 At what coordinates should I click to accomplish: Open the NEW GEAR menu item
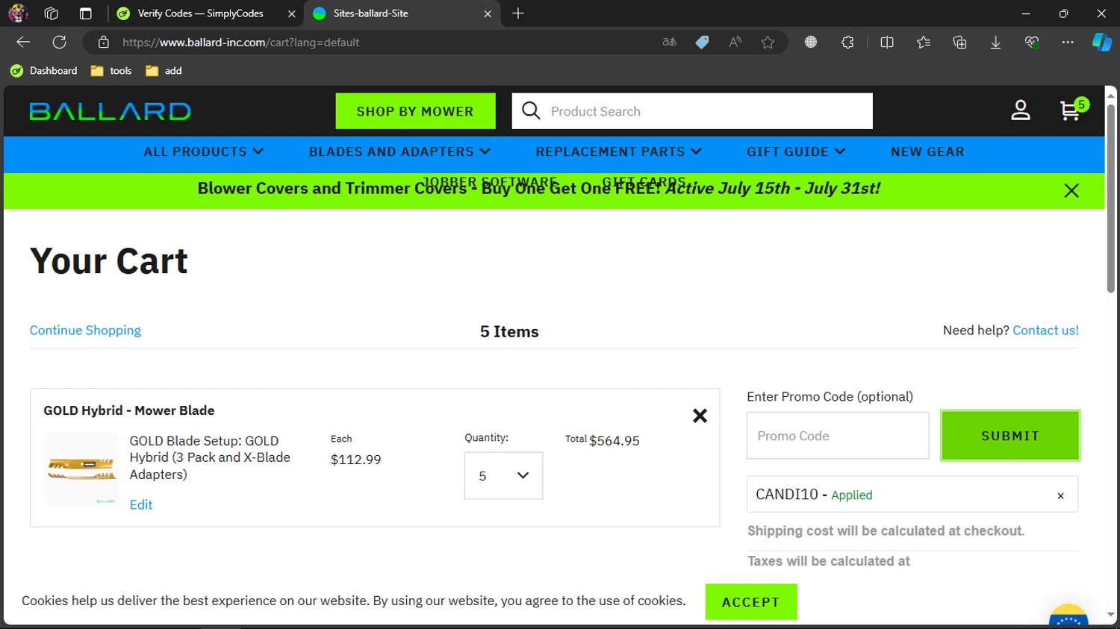pos(927,151)
